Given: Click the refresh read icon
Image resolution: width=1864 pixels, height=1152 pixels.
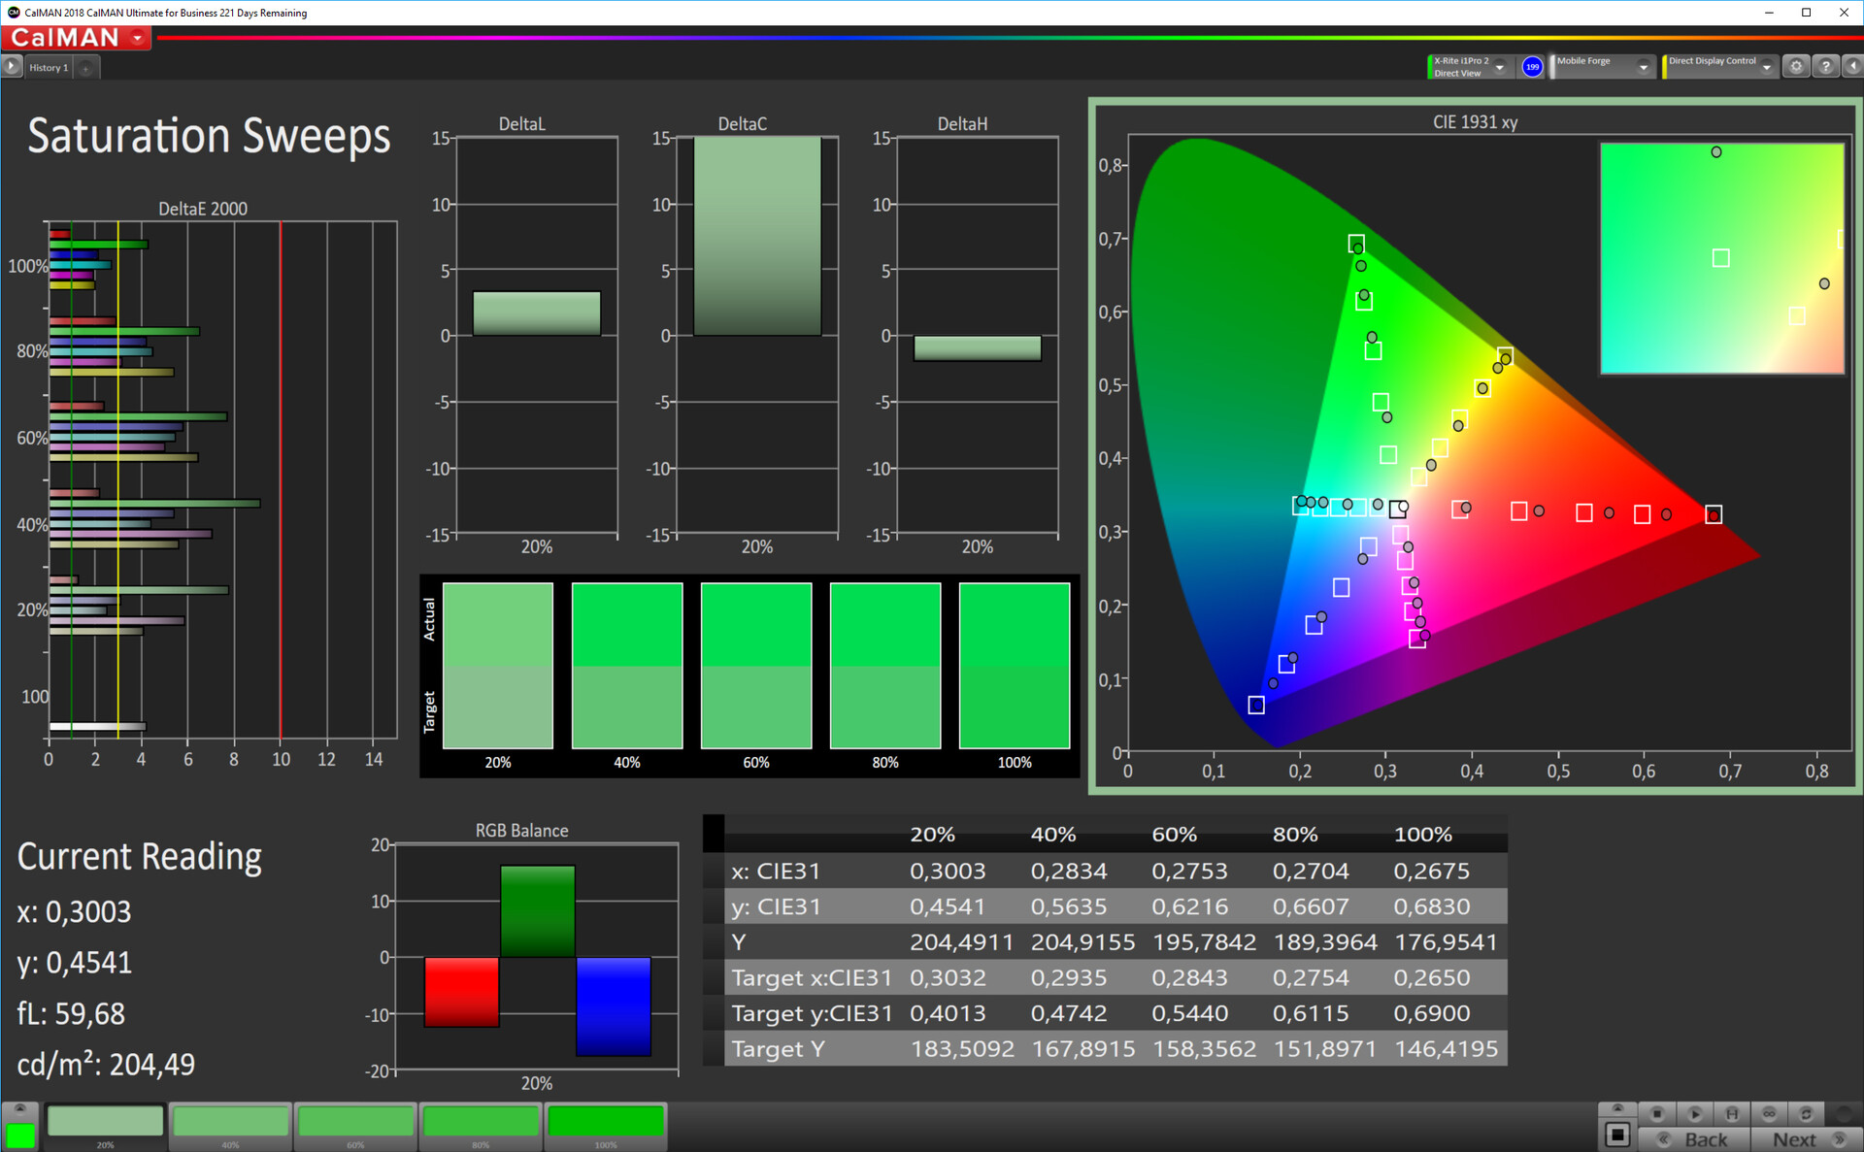Looking at the screenshot, I should click(x=1806, y=1113).
